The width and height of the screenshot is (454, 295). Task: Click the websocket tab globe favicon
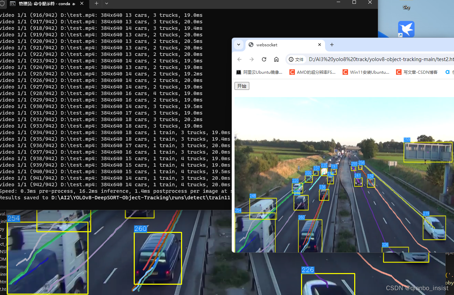point(251,45)
